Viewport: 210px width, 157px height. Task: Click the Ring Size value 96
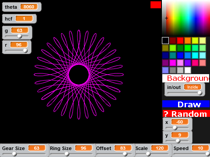(84, 148)
